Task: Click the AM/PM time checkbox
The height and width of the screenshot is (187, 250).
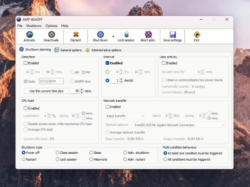Action: tap(72, 81)
